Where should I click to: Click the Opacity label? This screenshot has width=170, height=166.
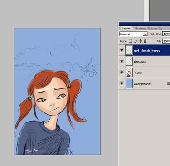(155, 34)
